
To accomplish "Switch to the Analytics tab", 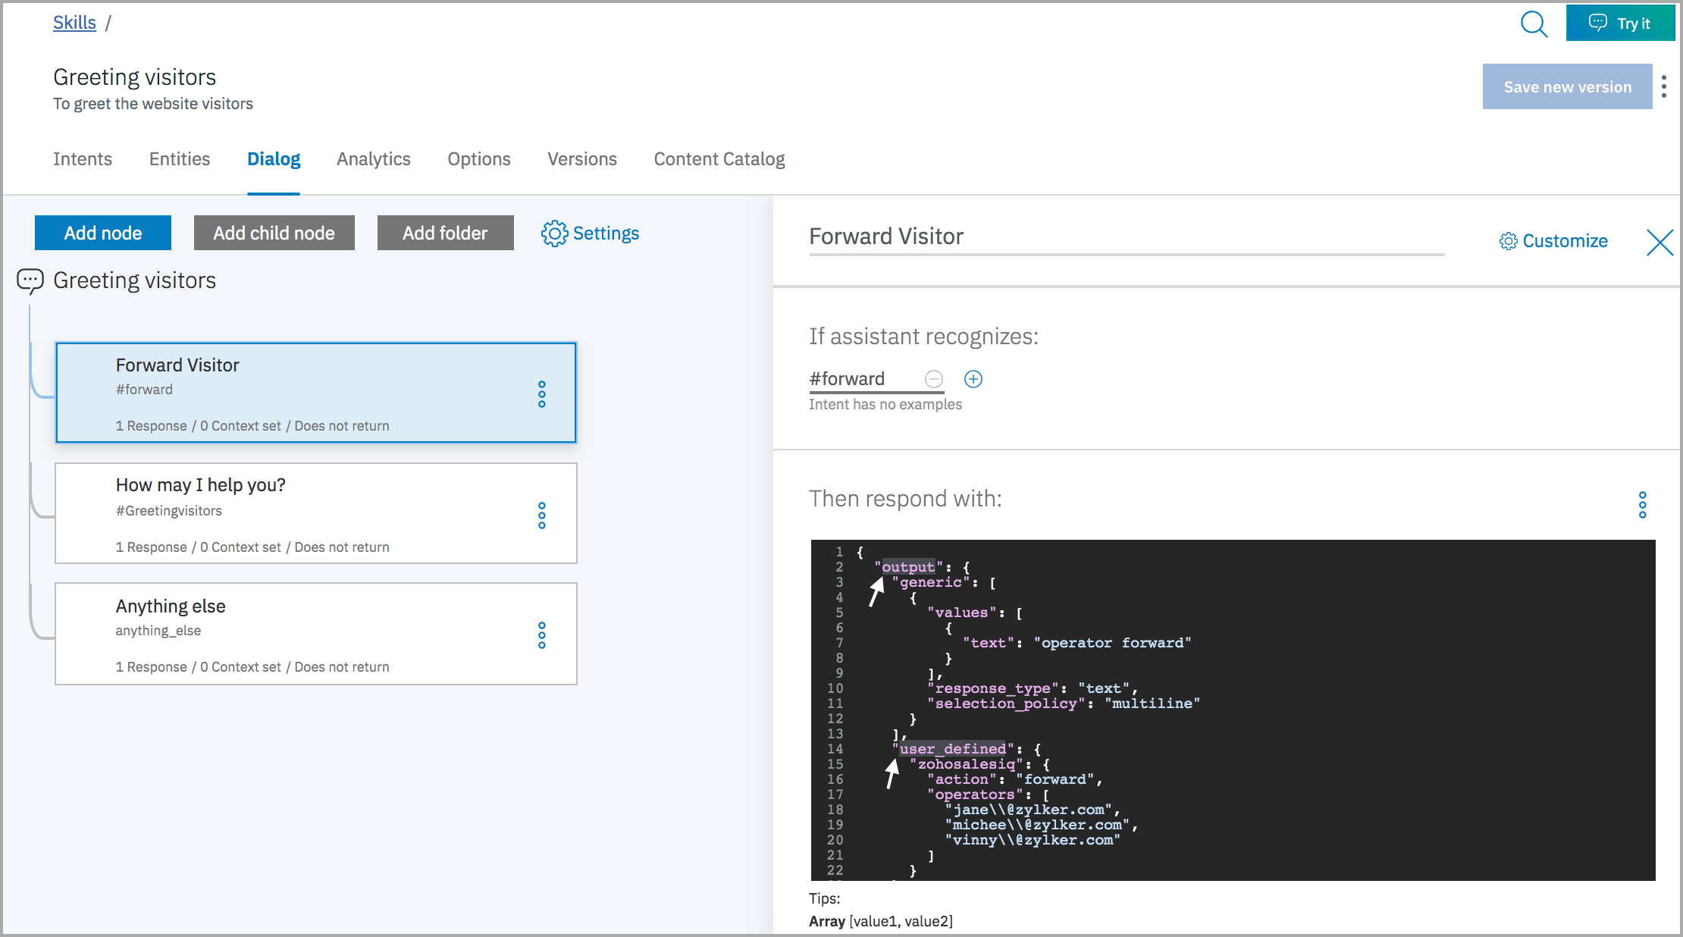I will [x=373, y=159].
